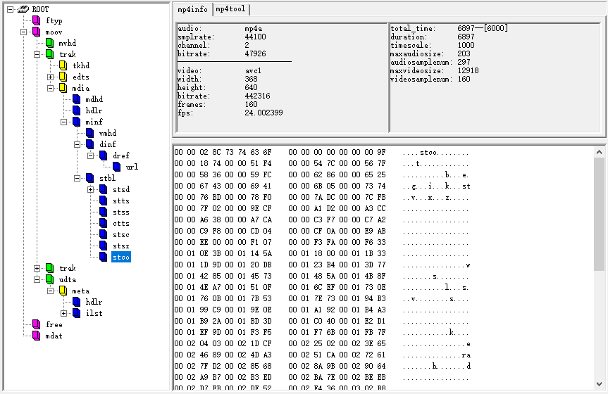This screenshot has height=394, width=608.
Task: Collapse the ROOT tree node
Action: [x=10, y=9]
